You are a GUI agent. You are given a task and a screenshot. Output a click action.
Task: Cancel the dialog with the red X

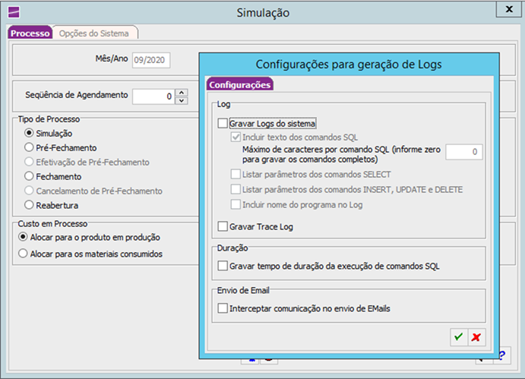point(476,337)
